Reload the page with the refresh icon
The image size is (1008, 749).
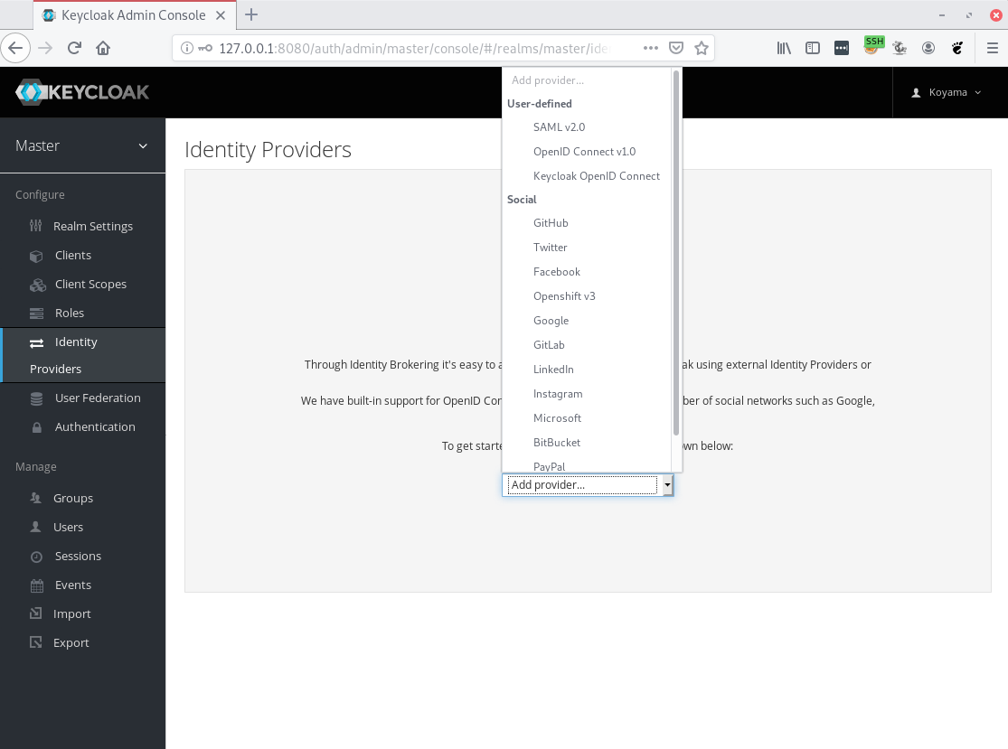pyautogui.click(x=74, y=48)
